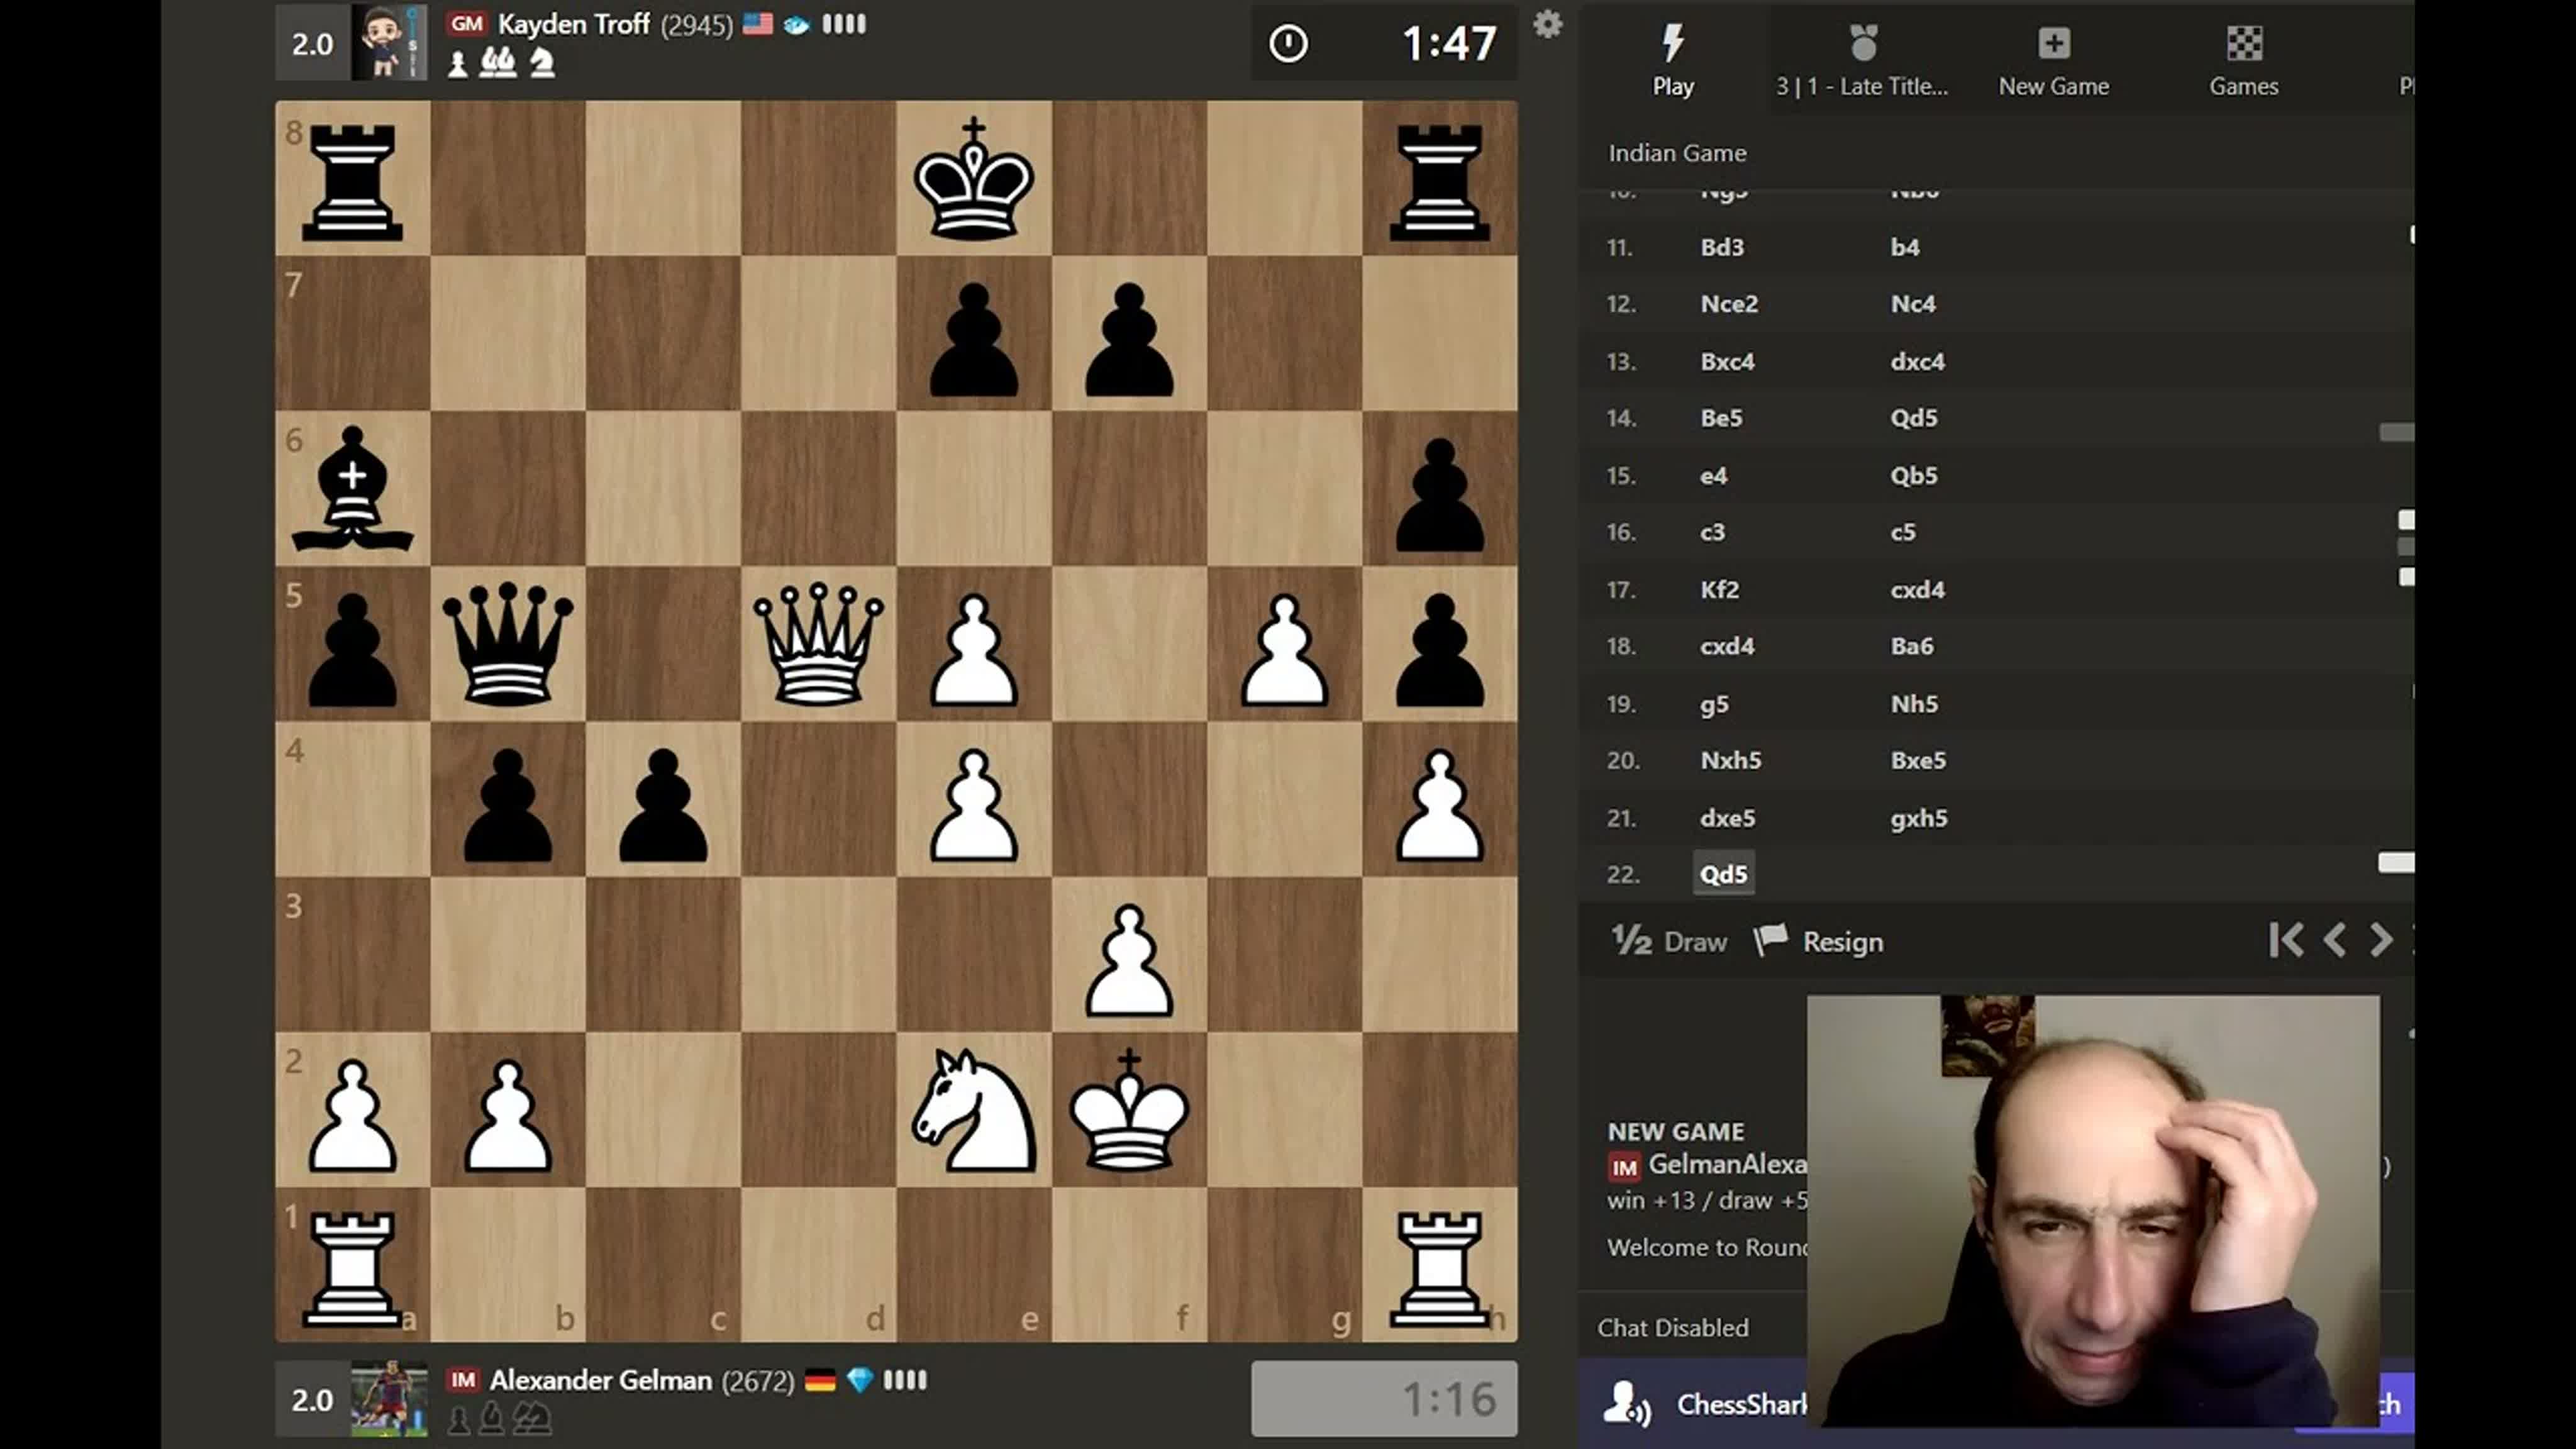The height and width of the screenshot is (1449, 2576).
Task: Click the GelmanAlexander link in chat
Action: (1727, 1164)
